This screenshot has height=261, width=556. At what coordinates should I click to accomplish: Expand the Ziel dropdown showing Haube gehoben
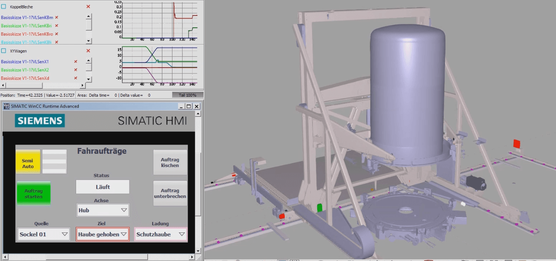pos(103,234)
